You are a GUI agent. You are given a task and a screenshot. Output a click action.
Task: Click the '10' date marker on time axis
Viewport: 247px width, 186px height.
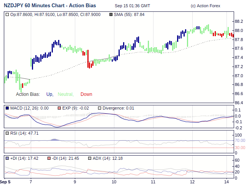pyautogui.click(x=114, y=182)
